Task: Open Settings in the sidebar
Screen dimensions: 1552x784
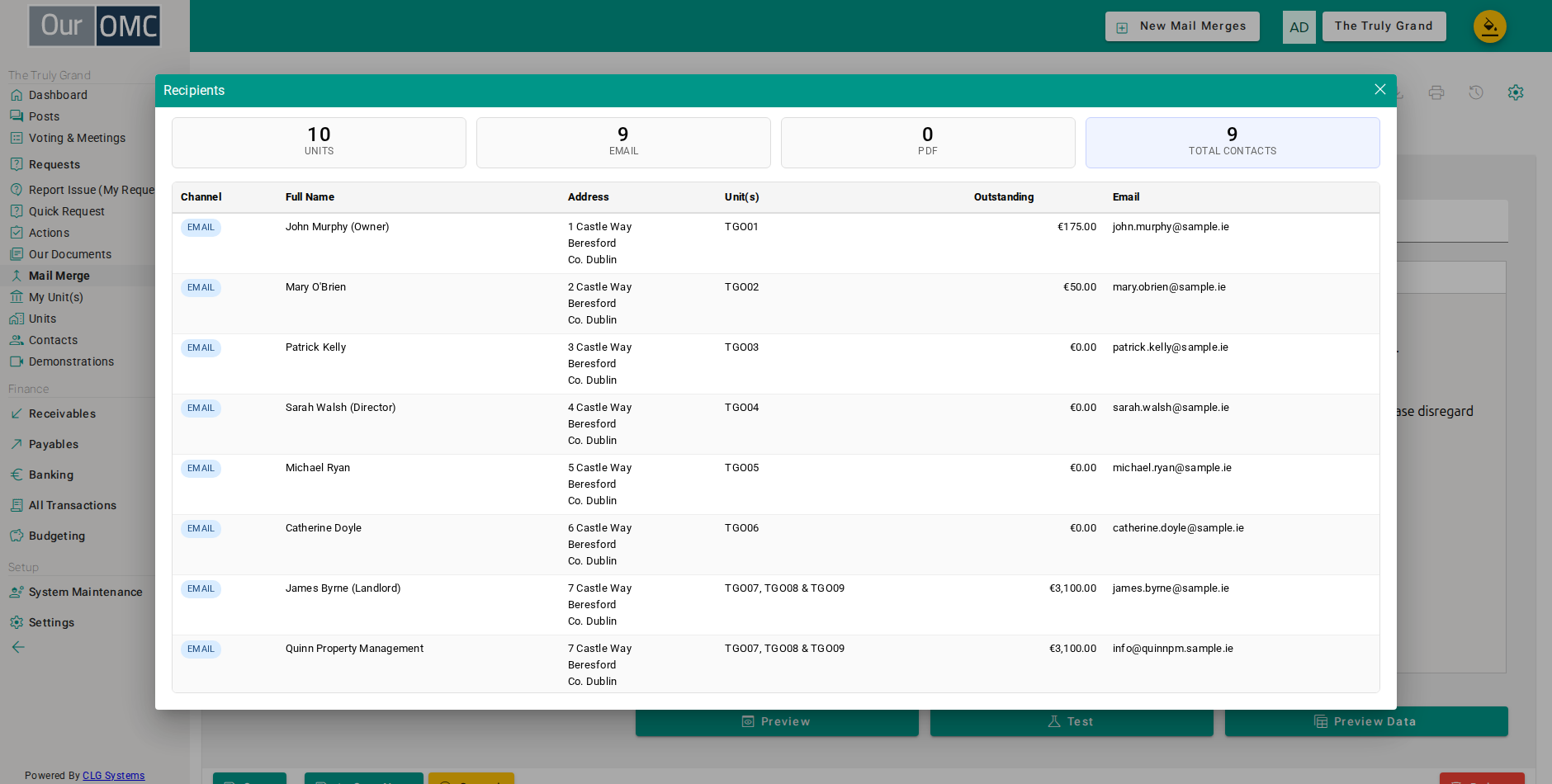Action: [51, 622]
